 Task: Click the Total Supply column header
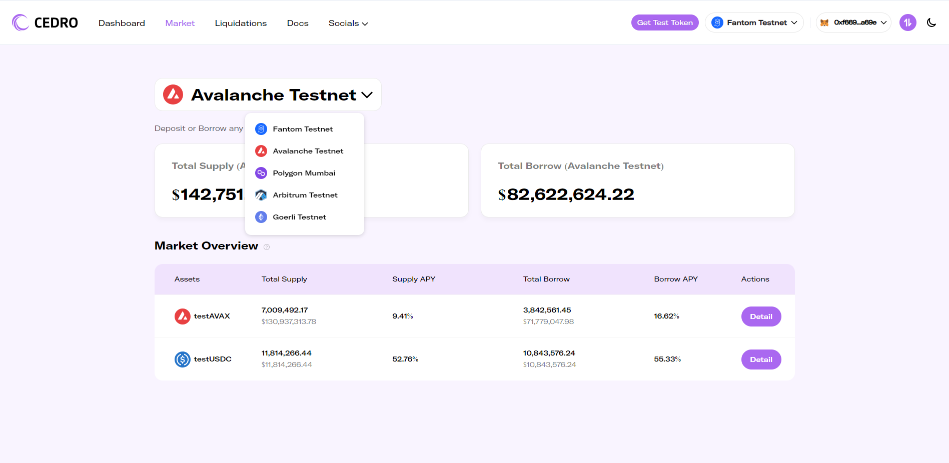(x=284, y=279)
